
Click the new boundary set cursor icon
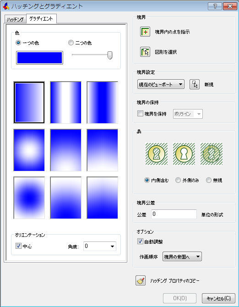195,84
